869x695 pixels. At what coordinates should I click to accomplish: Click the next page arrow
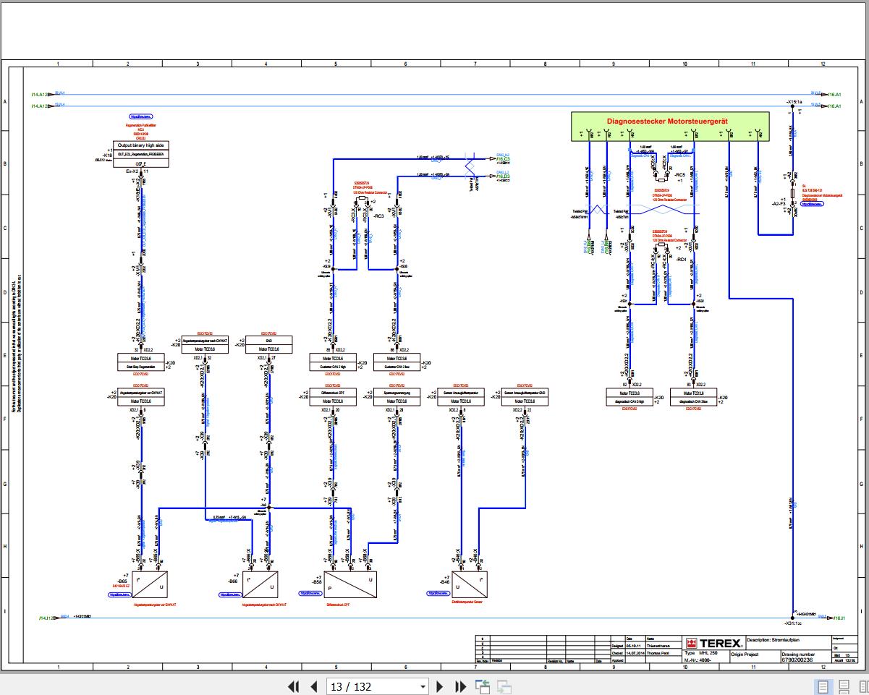(440, 686)
